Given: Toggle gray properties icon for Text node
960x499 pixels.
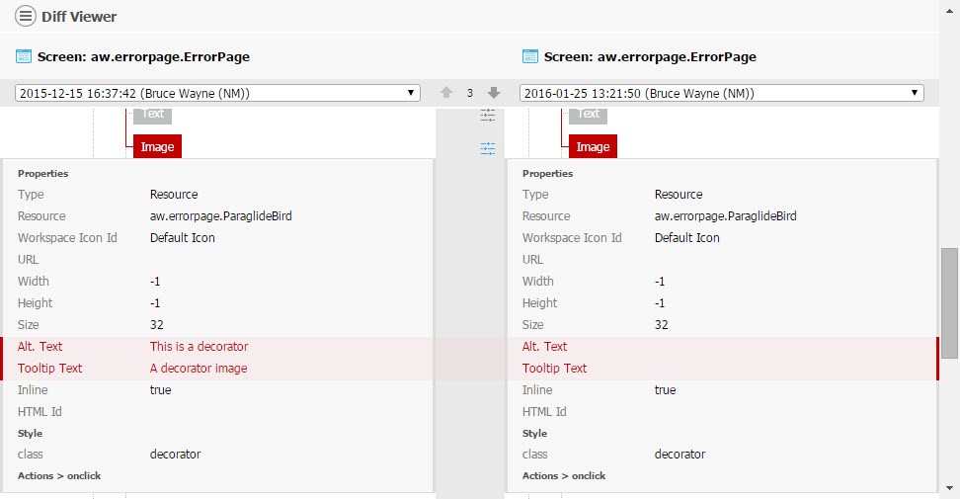Looking at the screenshot, I should (488, 116).
